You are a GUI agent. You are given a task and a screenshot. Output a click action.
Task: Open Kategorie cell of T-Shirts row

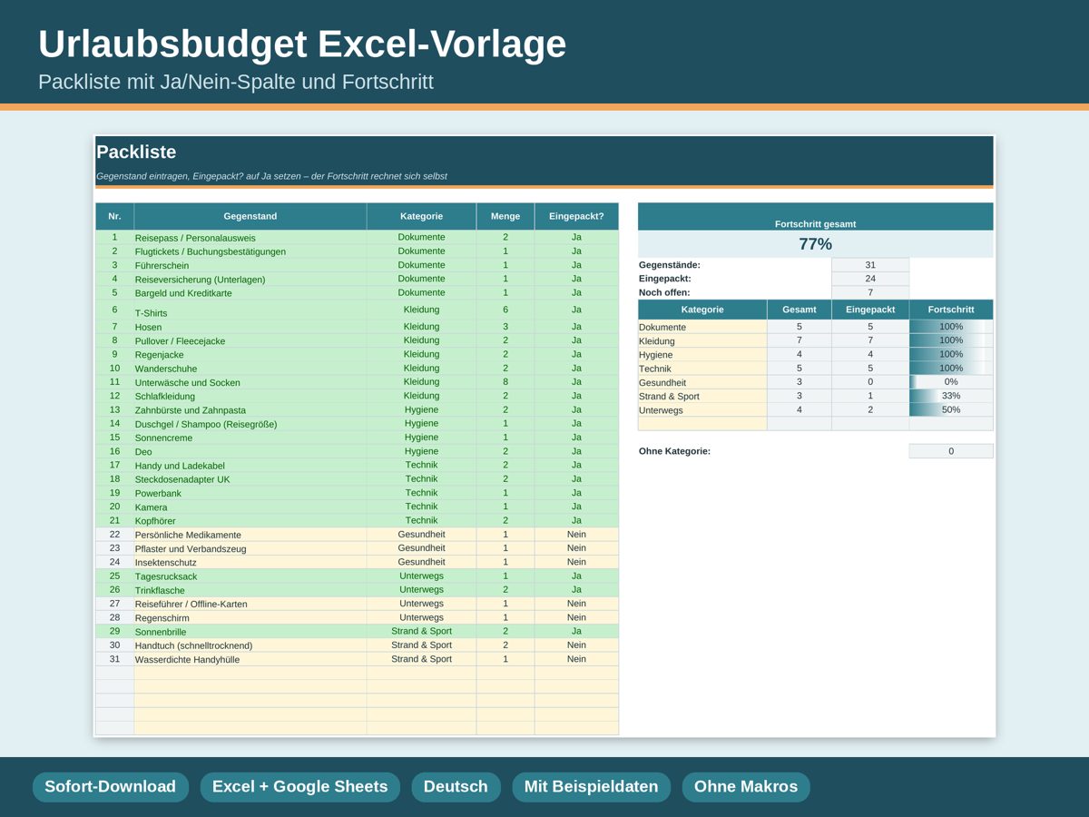(421, 310)
